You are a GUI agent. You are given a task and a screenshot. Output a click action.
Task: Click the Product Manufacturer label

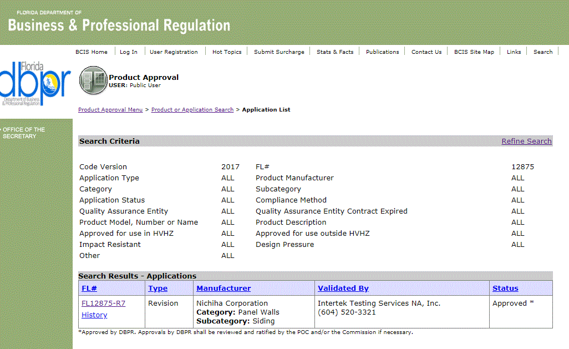(294, 178)
